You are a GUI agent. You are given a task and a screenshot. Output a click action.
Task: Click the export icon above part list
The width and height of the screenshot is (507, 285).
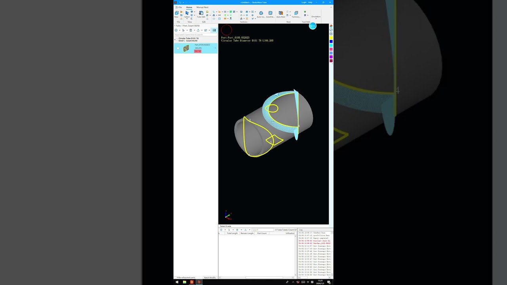click(x=198, y=30)
